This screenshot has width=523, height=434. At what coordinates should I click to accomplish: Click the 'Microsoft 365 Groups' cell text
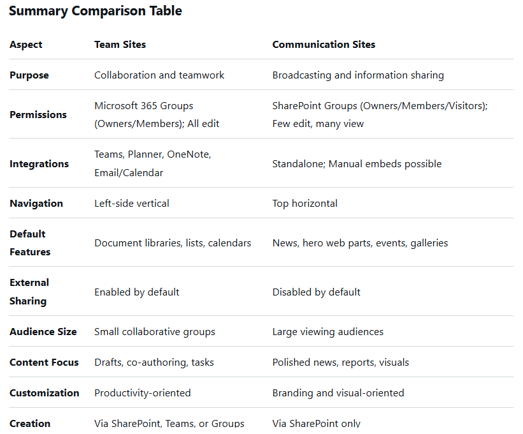(x=143, y=106)
